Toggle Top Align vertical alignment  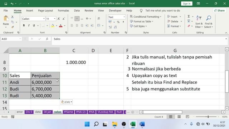tap(72, 18)
